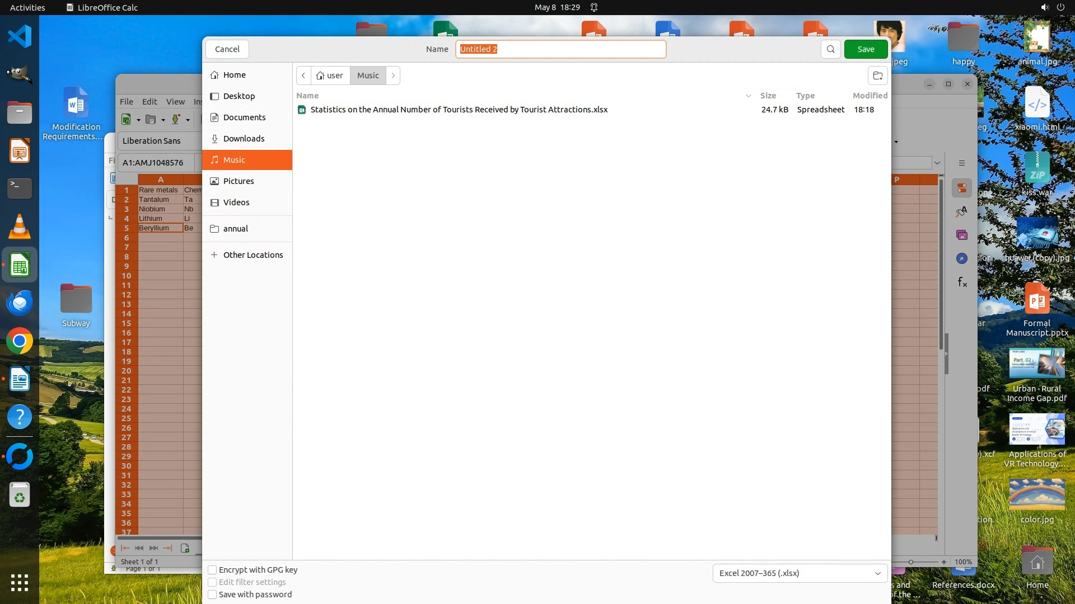Open Visual Studio Code from dock
Screen dimensions: 1075x604
(x=20, y=37)
